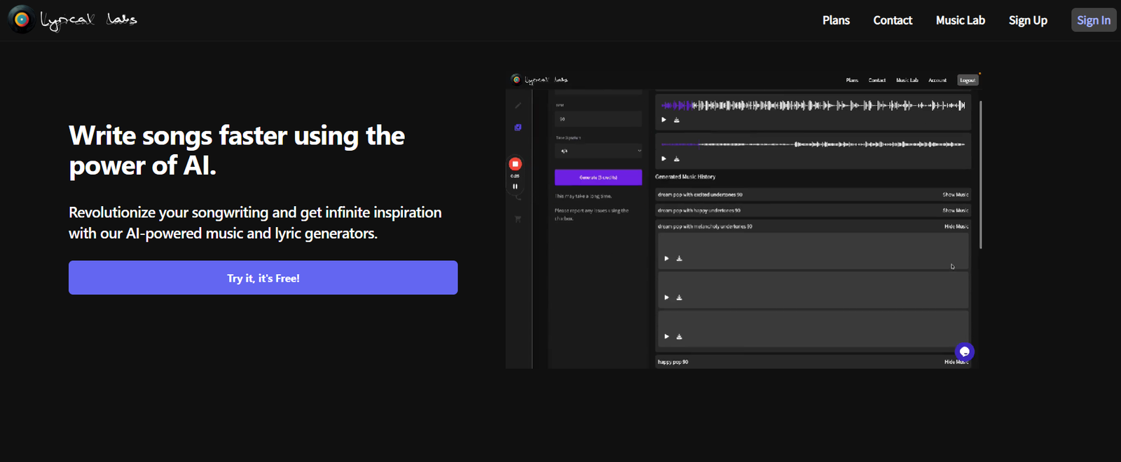Open the Plans page from top navigation
The image size is (1121, 462).
coord(836,20)
